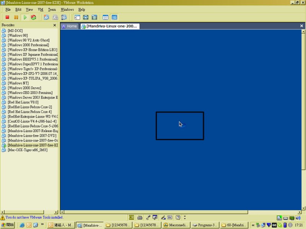Suspend the VM with the pause icon
Screen dimensions: 306x229
(16, 17)
